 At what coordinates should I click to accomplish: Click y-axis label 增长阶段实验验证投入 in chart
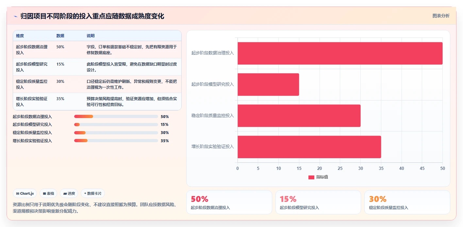(213, 147)
